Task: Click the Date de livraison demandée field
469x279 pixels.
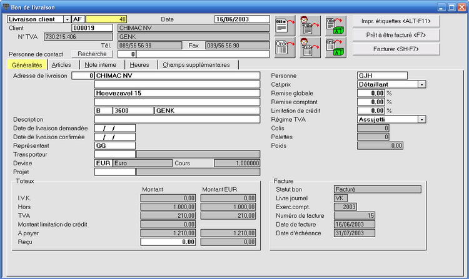Action: click(x=115, y=129)
